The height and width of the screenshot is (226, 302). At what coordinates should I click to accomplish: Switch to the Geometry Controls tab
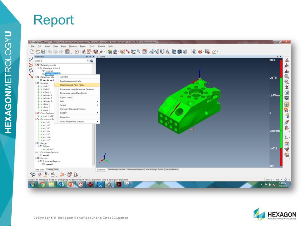click(x=116, y=169)
